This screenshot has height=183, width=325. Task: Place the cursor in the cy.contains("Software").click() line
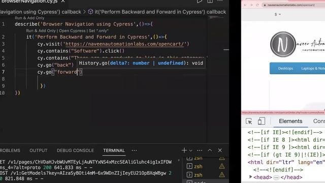pyautogui.click(x=81, y=51)
